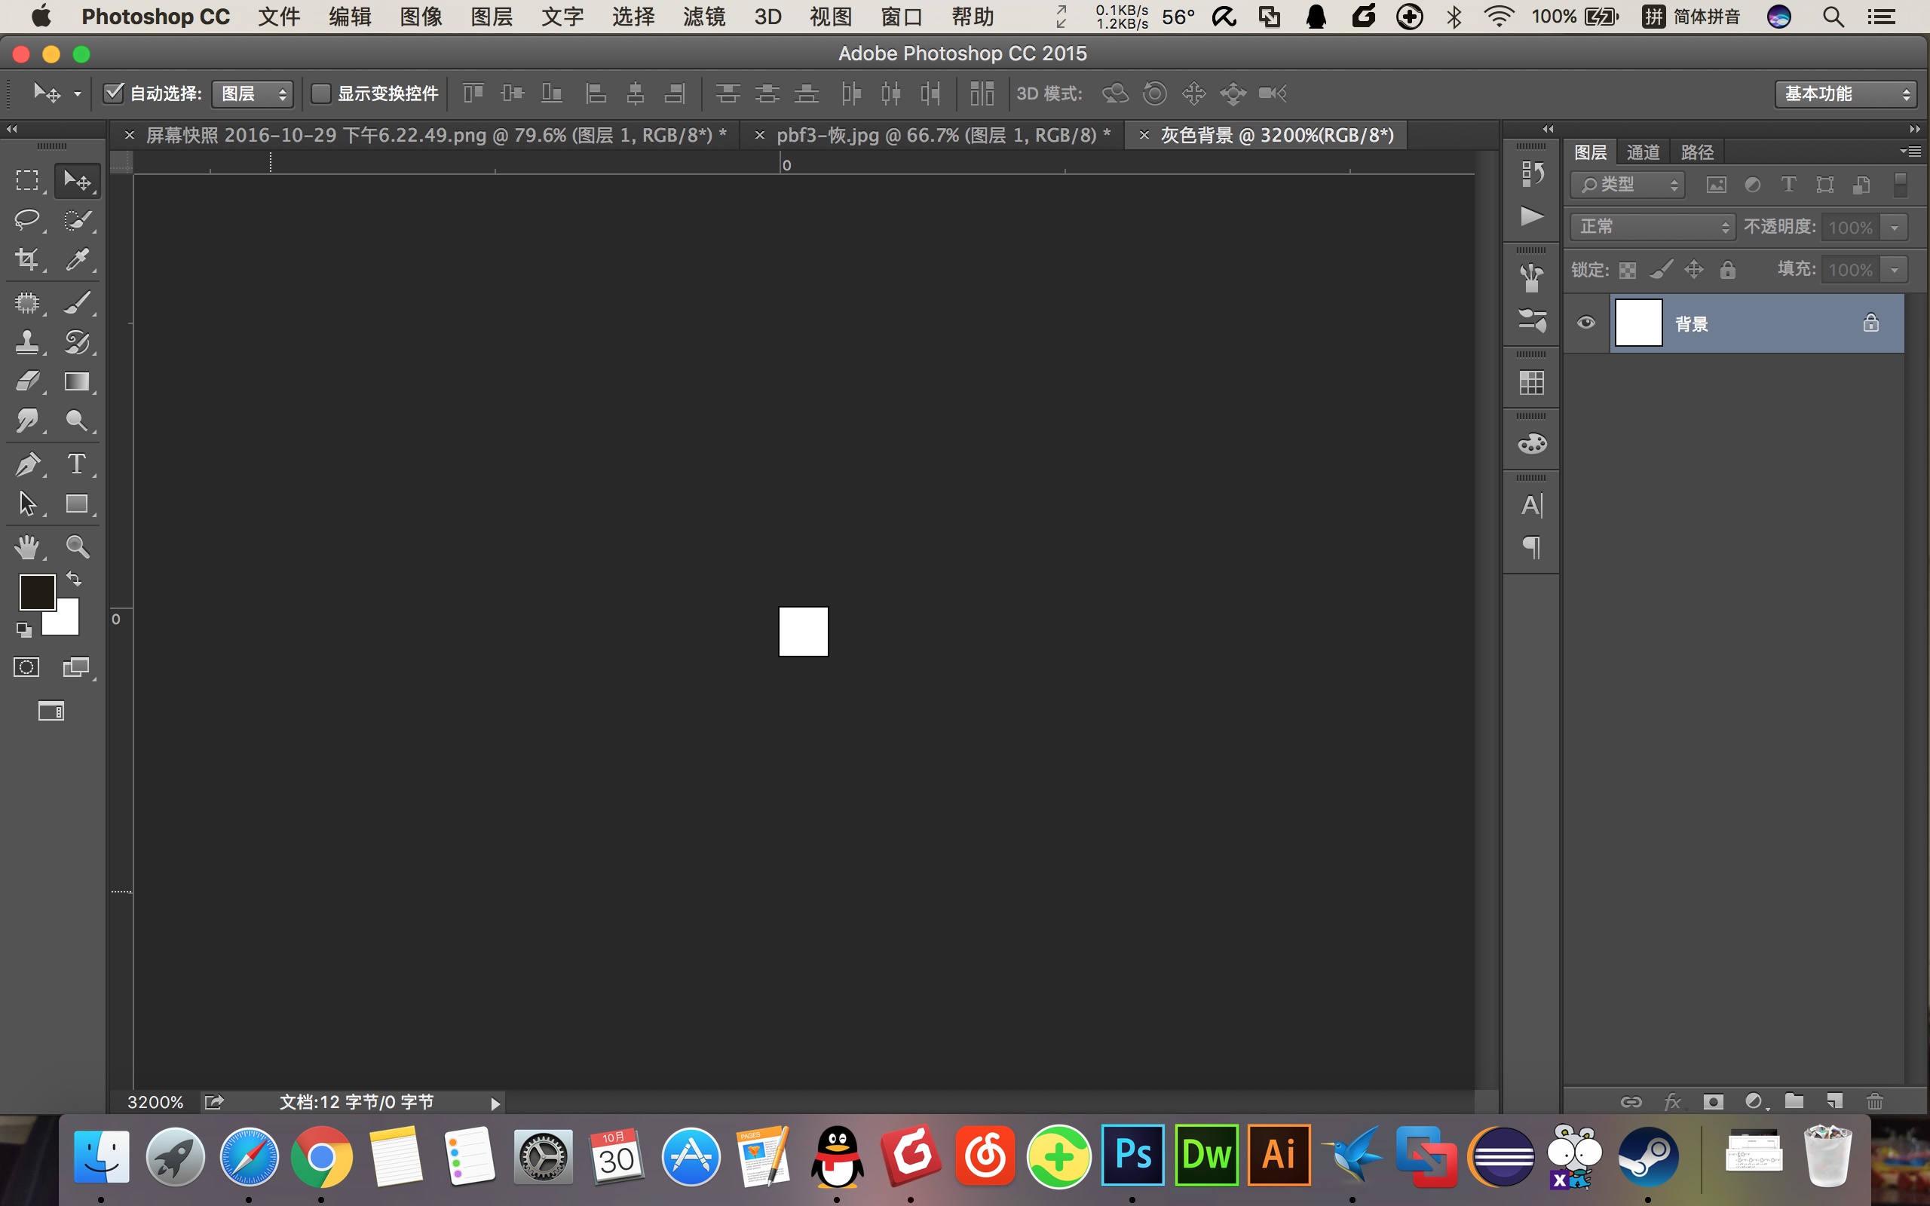Screen dimensions: 1930x1206
Task: Click the 3200% zoom level field
Action: point(155,1101)
